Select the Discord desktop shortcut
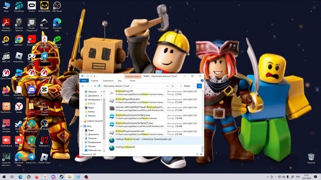The width and height of the screenshot is (321, 180). point(32,91)
